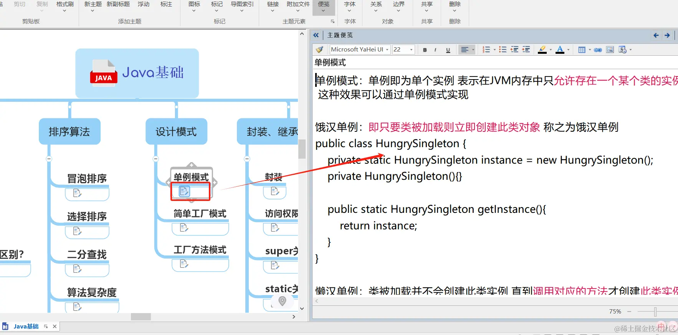Open the note icon under 封装

point(275,191)
